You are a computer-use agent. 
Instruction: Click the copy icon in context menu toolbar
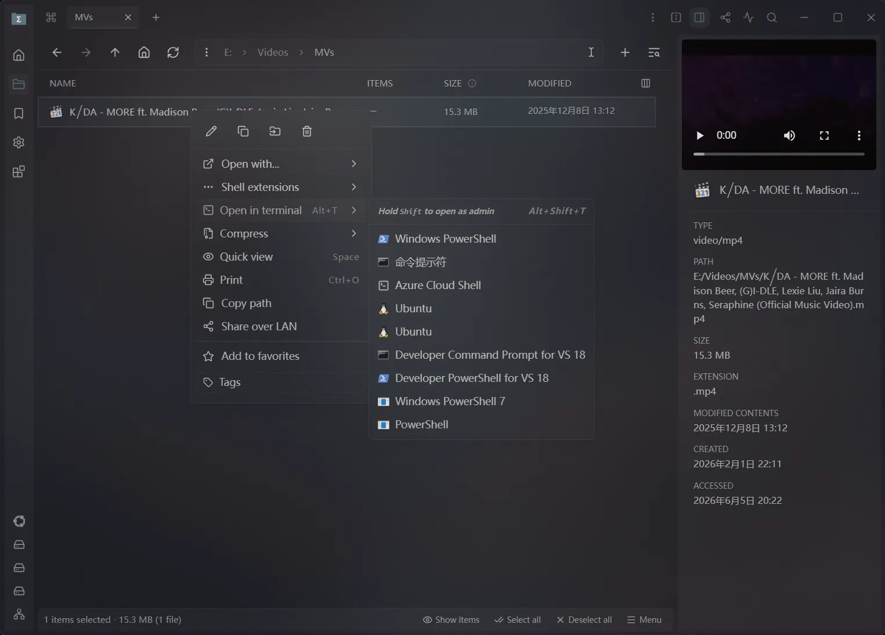pos(243,131)
